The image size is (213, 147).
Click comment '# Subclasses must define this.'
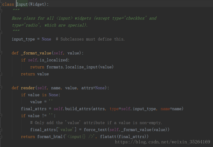click(90, 39)
